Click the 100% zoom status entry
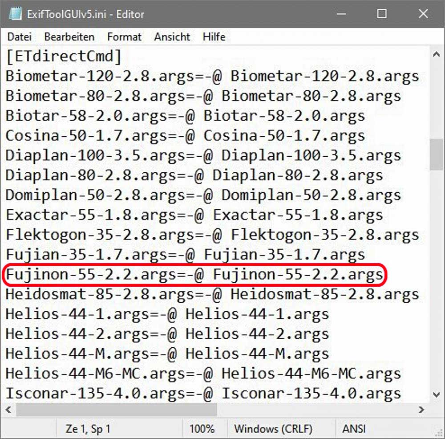Screen dimensions: 445x439 [x=202, y=429]
